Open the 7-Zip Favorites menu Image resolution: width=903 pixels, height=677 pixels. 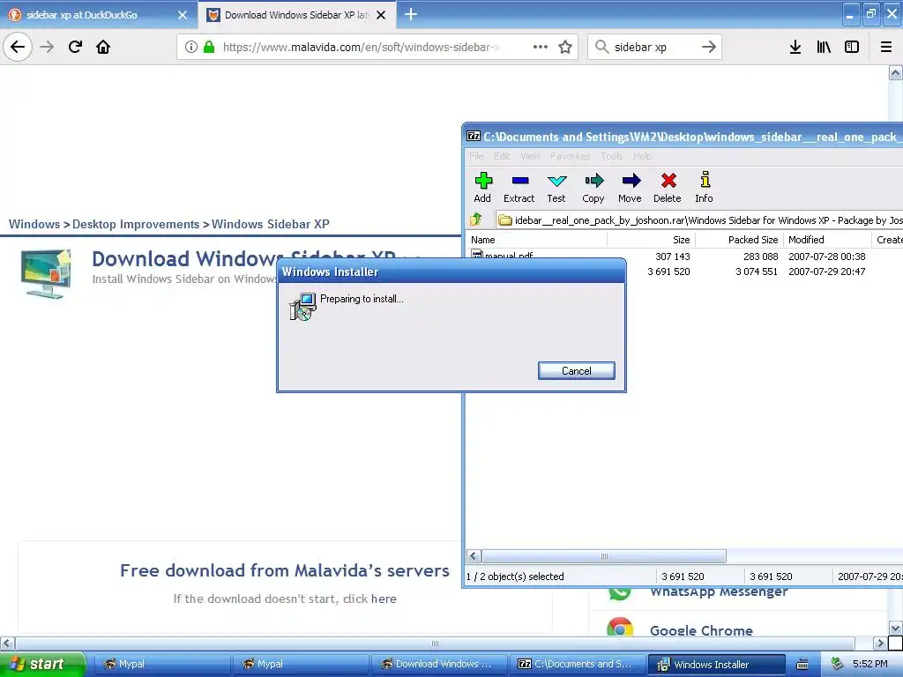[x=571, y=156]
